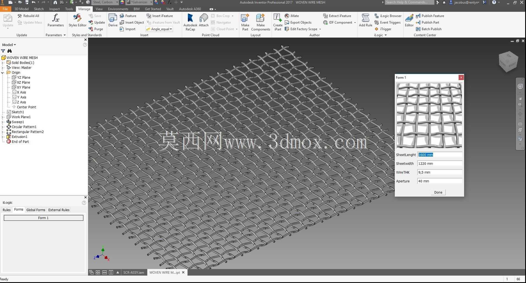
Task: Click Publish Feature
Action: click(430, 16)
